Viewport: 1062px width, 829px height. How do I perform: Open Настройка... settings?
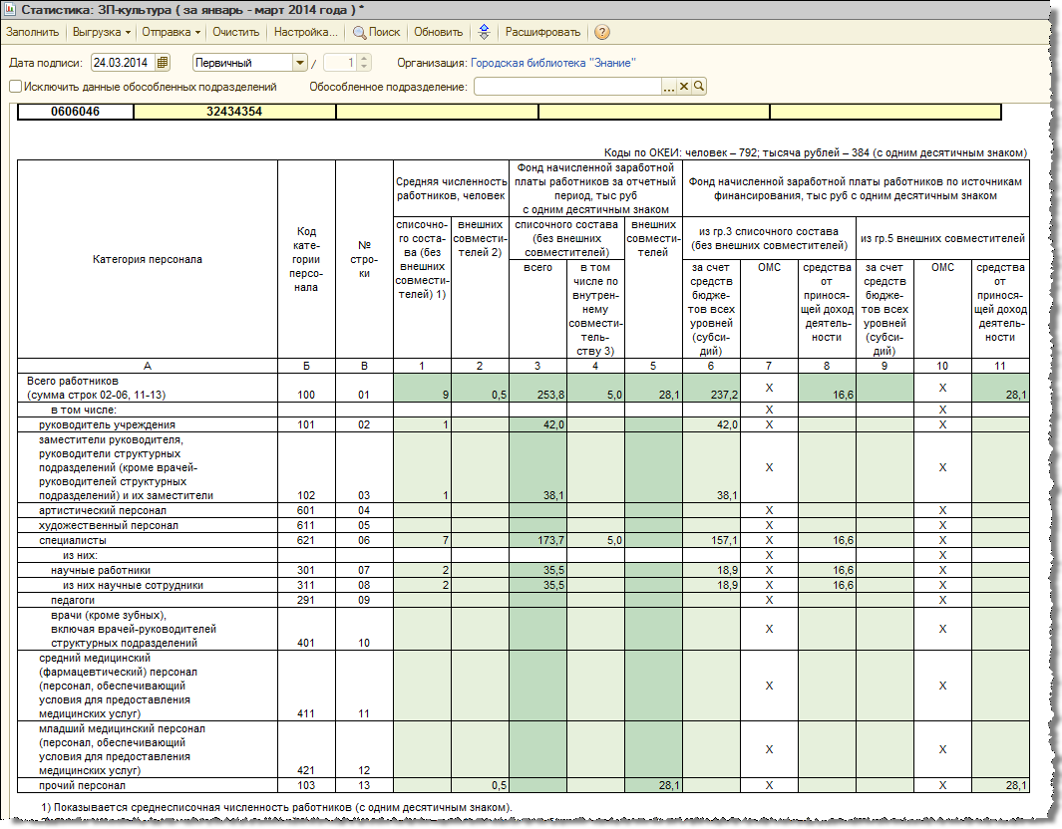coord(306,32)
